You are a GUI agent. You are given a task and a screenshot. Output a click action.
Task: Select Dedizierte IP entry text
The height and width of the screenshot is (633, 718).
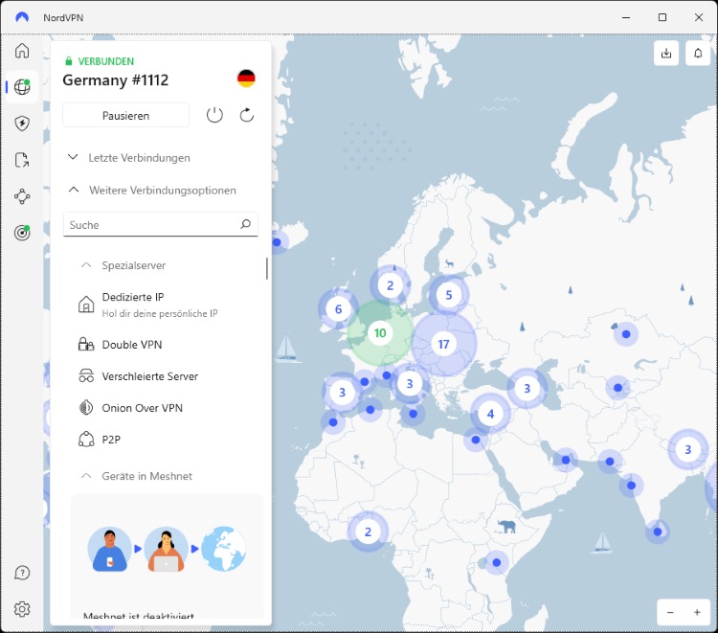[x=133, y=297]
